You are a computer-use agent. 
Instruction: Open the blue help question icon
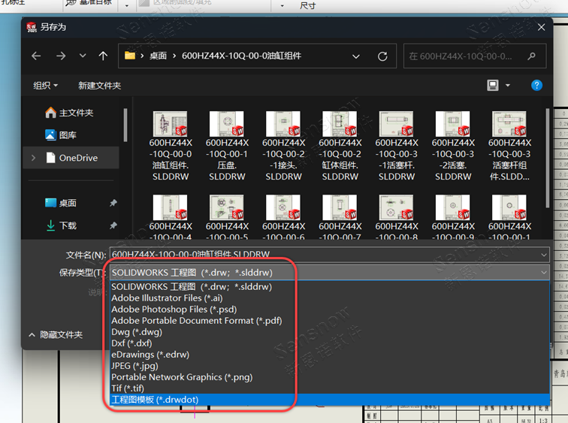(x=536, y=86)
